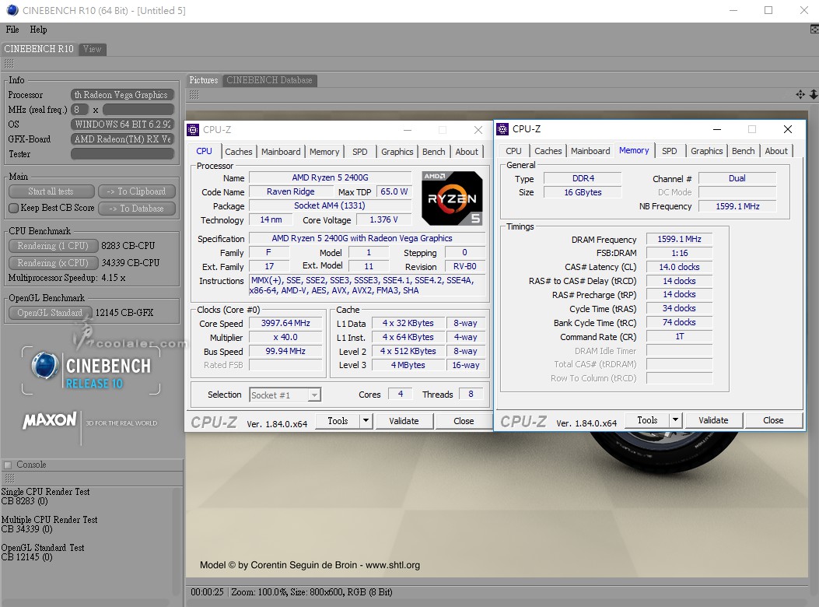Click Validate in left CPU-Z window
The width and height of the screenshot is (819, 607).
click(404, 421)
